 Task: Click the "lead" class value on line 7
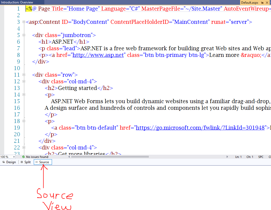(x=70, y=48)
